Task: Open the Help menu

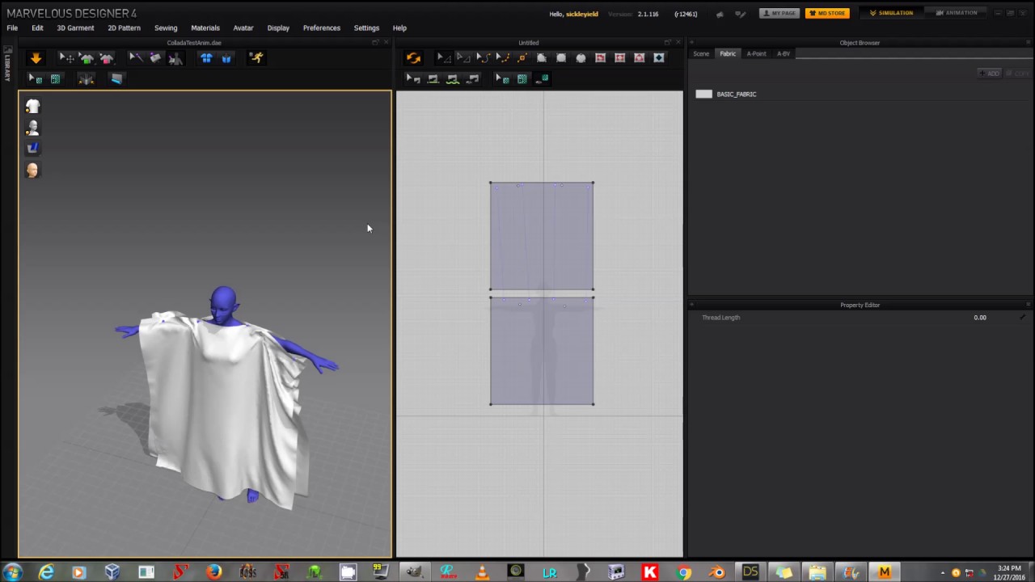Action: tap(399, 27)
